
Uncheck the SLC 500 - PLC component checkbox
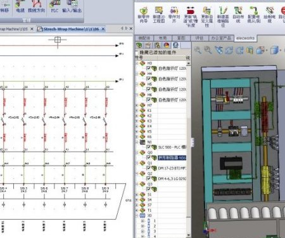(x=148, y=147)
